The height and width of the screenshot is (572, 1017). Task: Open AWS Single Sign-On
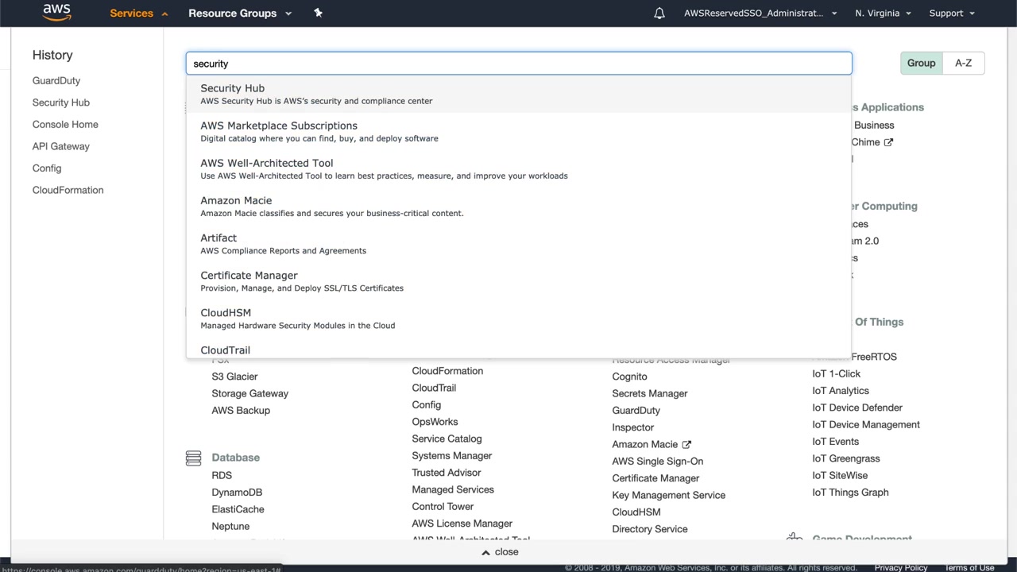tap(658, 462)
